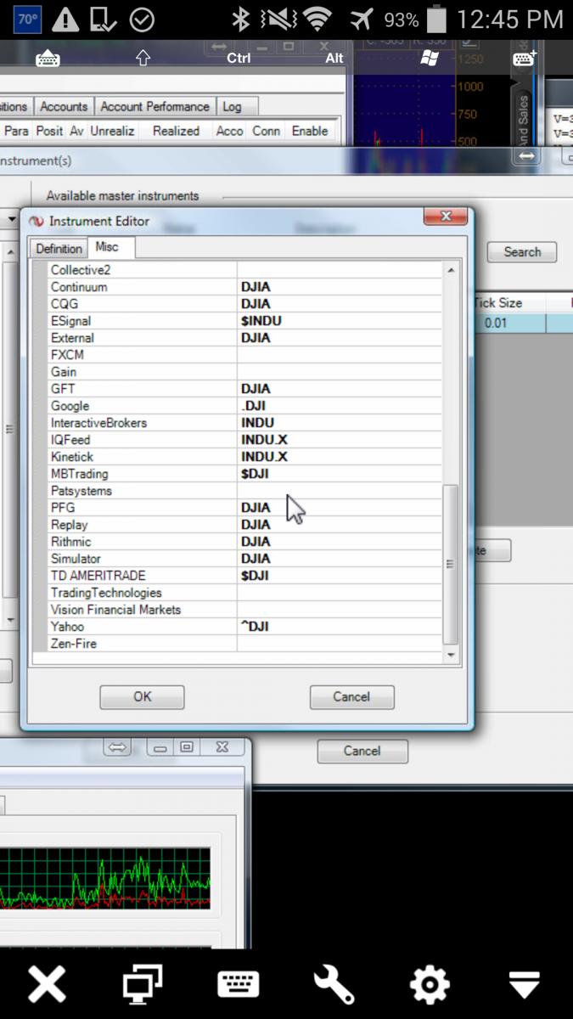The image size is (573, 1019).
Task: Select the TradingTechnologies row label
Action: (106, 593)
